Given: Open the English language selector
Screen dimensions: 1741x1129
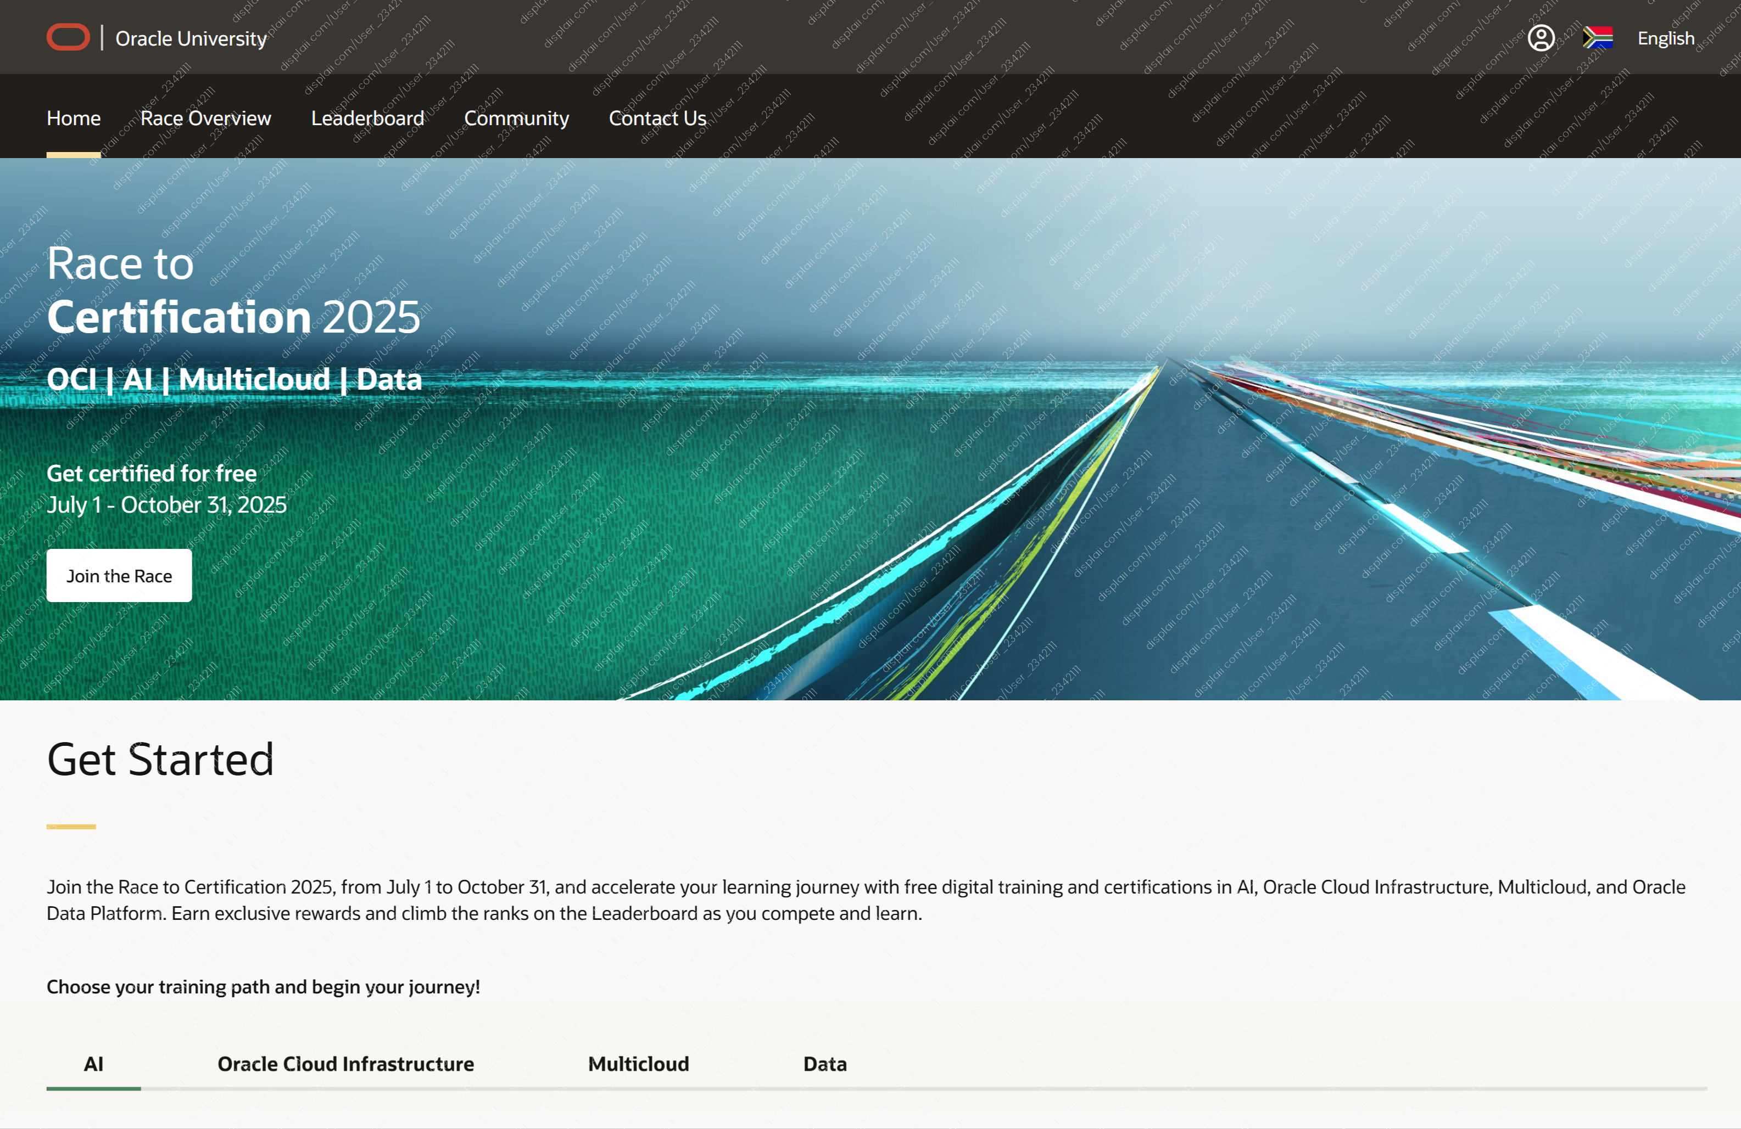Looking at the screenshot, I should 1666,38.
